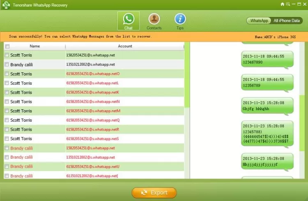Select the black Brandy calili 13510212002 account row

point(94,64)
